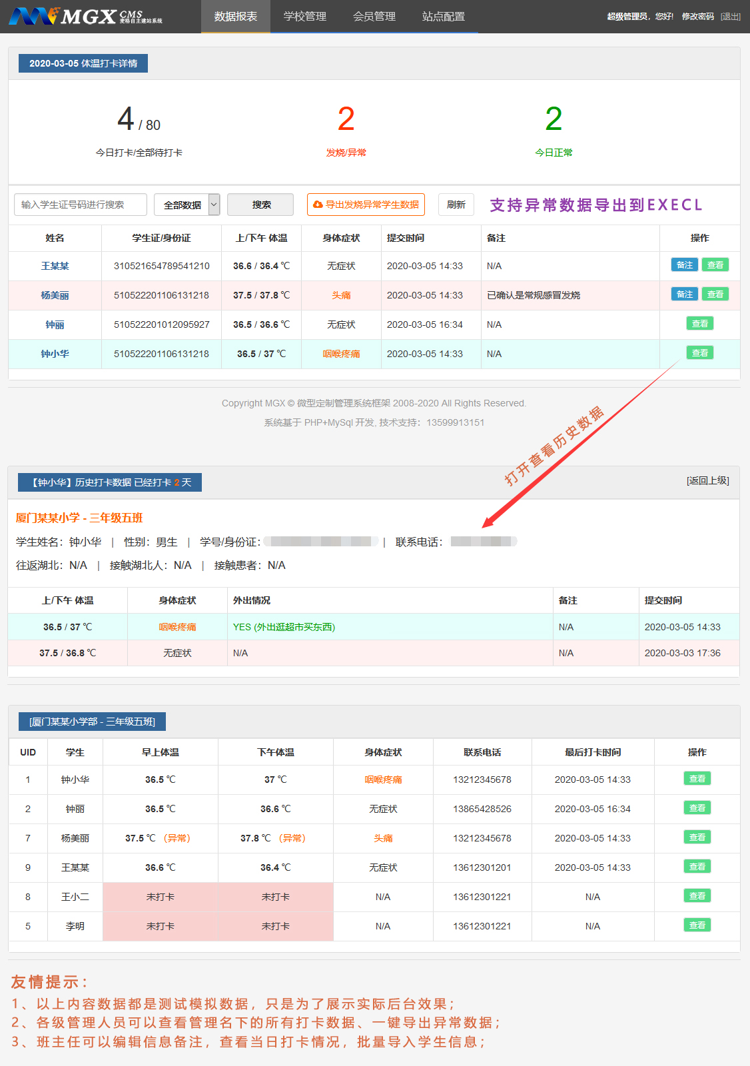750x1066 pixels.
Task: Switch to the 数据报表 tab
Action: click(235, 16)
